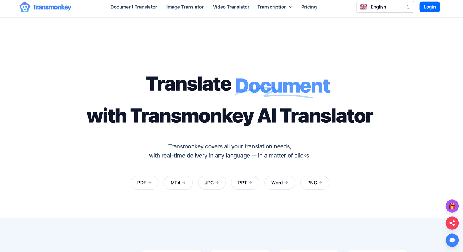Choose the PPT format button
The width and height of the screenshot is (463, 252).
pos(245,183)
